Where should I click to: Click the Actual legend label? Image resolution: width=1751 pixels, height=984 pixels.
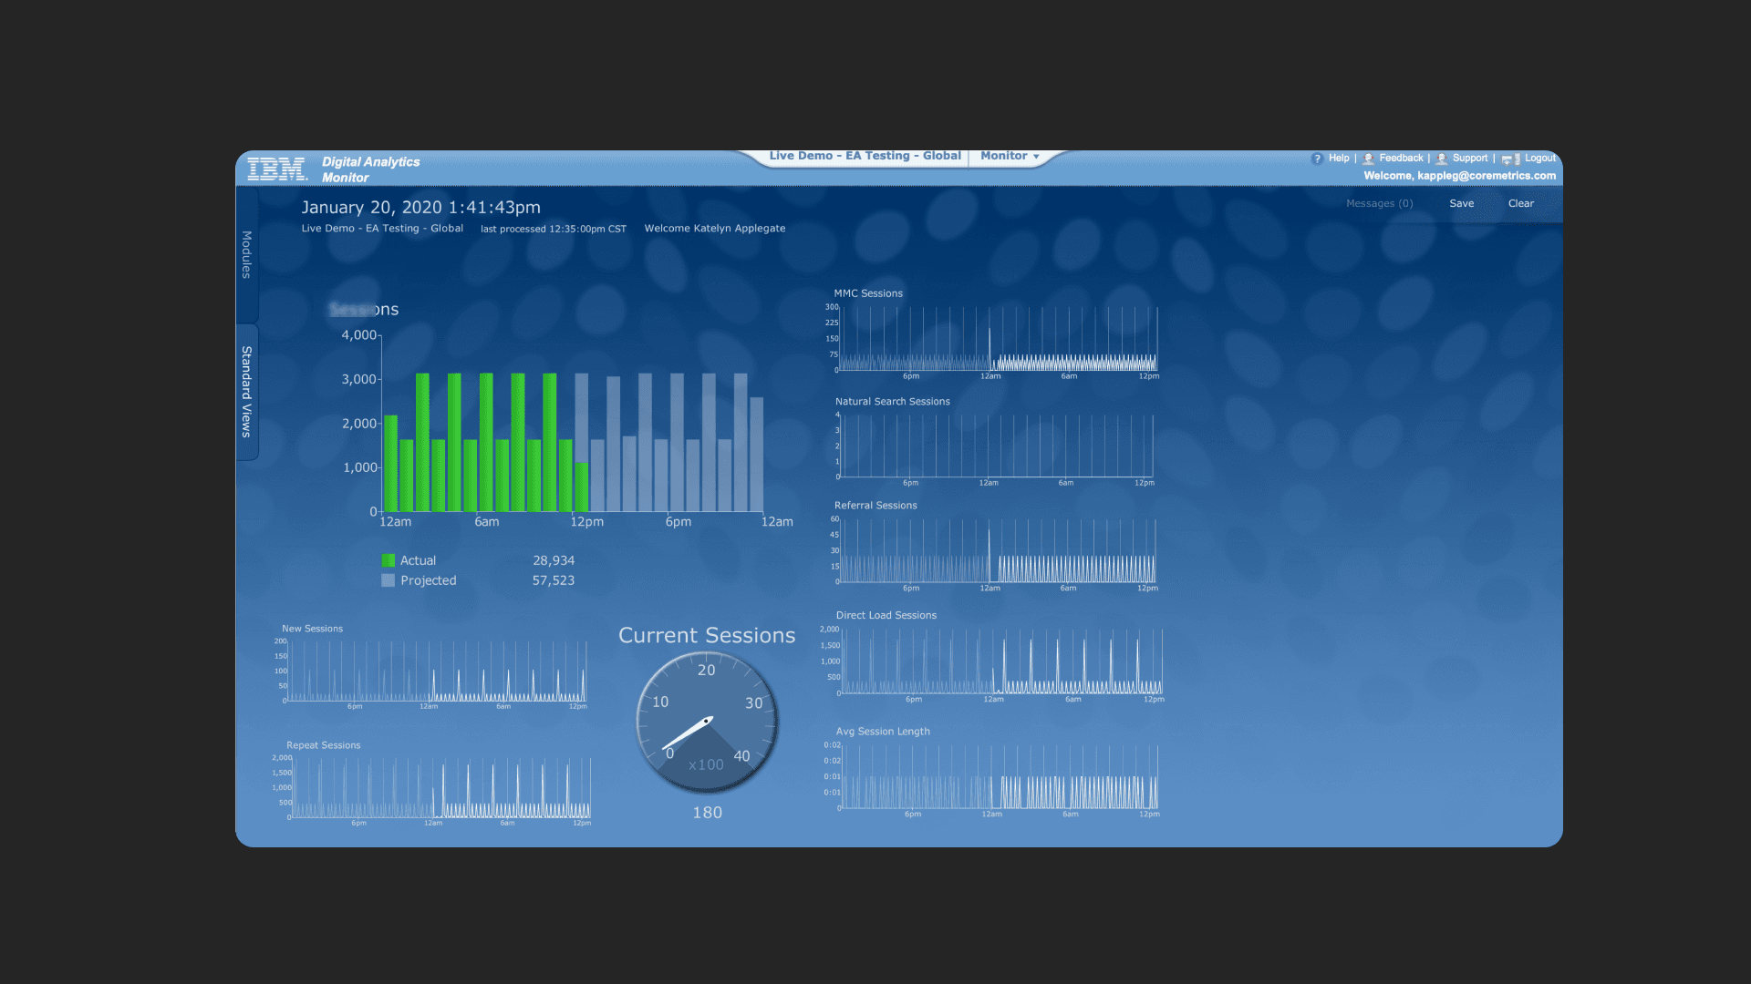pos(419,560)
